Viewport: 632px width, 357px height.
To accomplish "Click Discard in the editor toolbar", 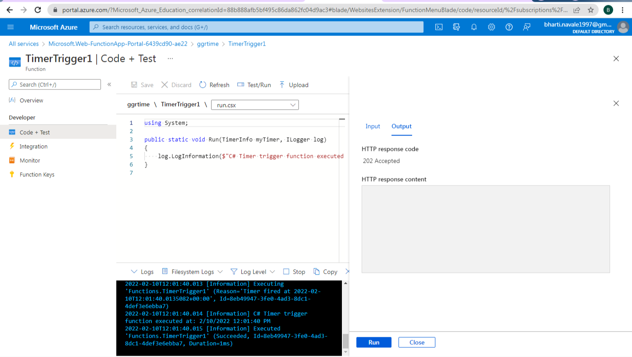I will click(176, 85).
